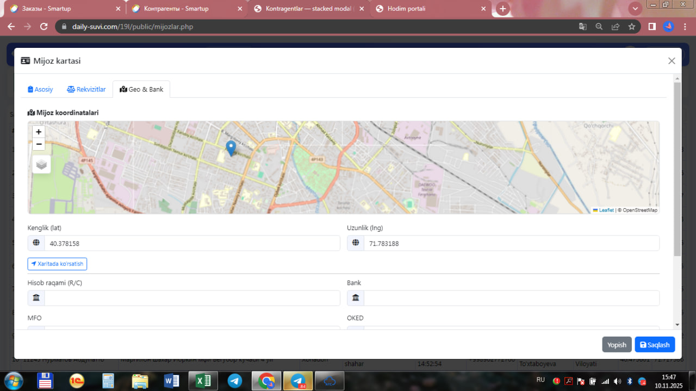Open the Chrome tab search dropdown
This screenshot has height=391, width=696.
click(x=635, y=9)
